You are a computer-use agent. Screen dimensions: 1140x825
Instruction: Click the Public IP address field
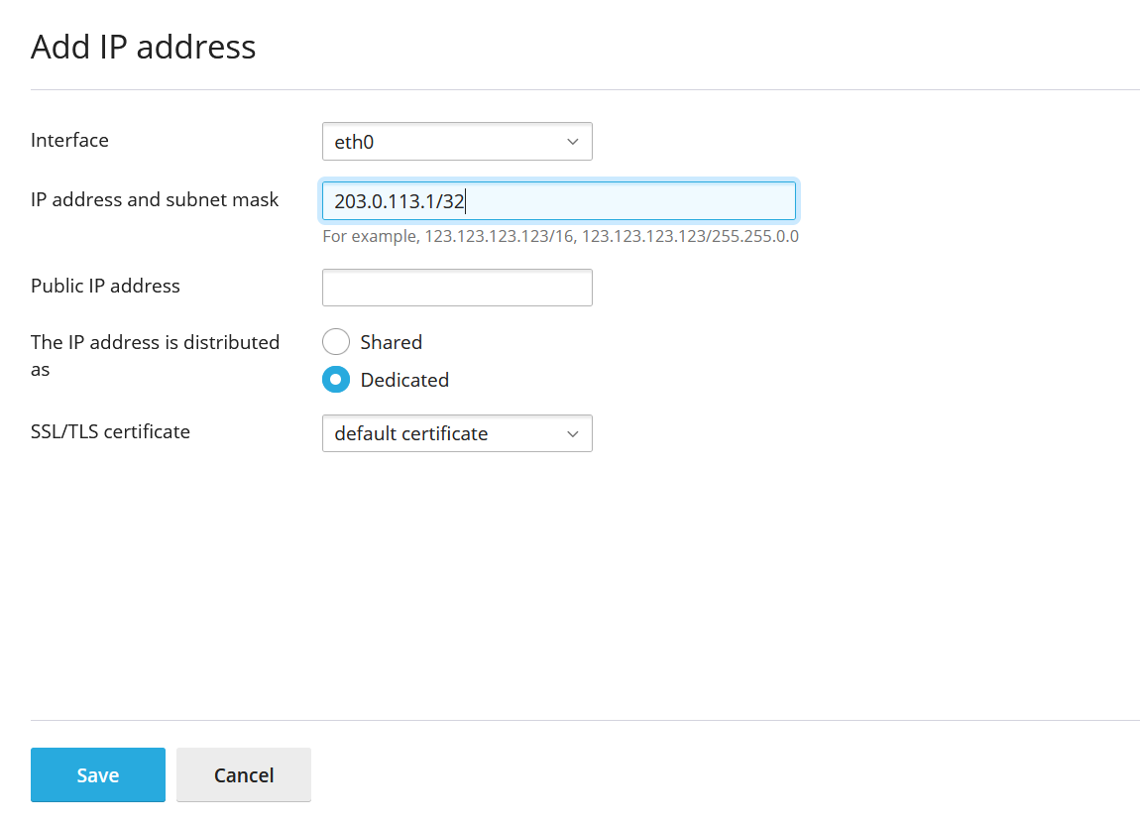(456, 287)
